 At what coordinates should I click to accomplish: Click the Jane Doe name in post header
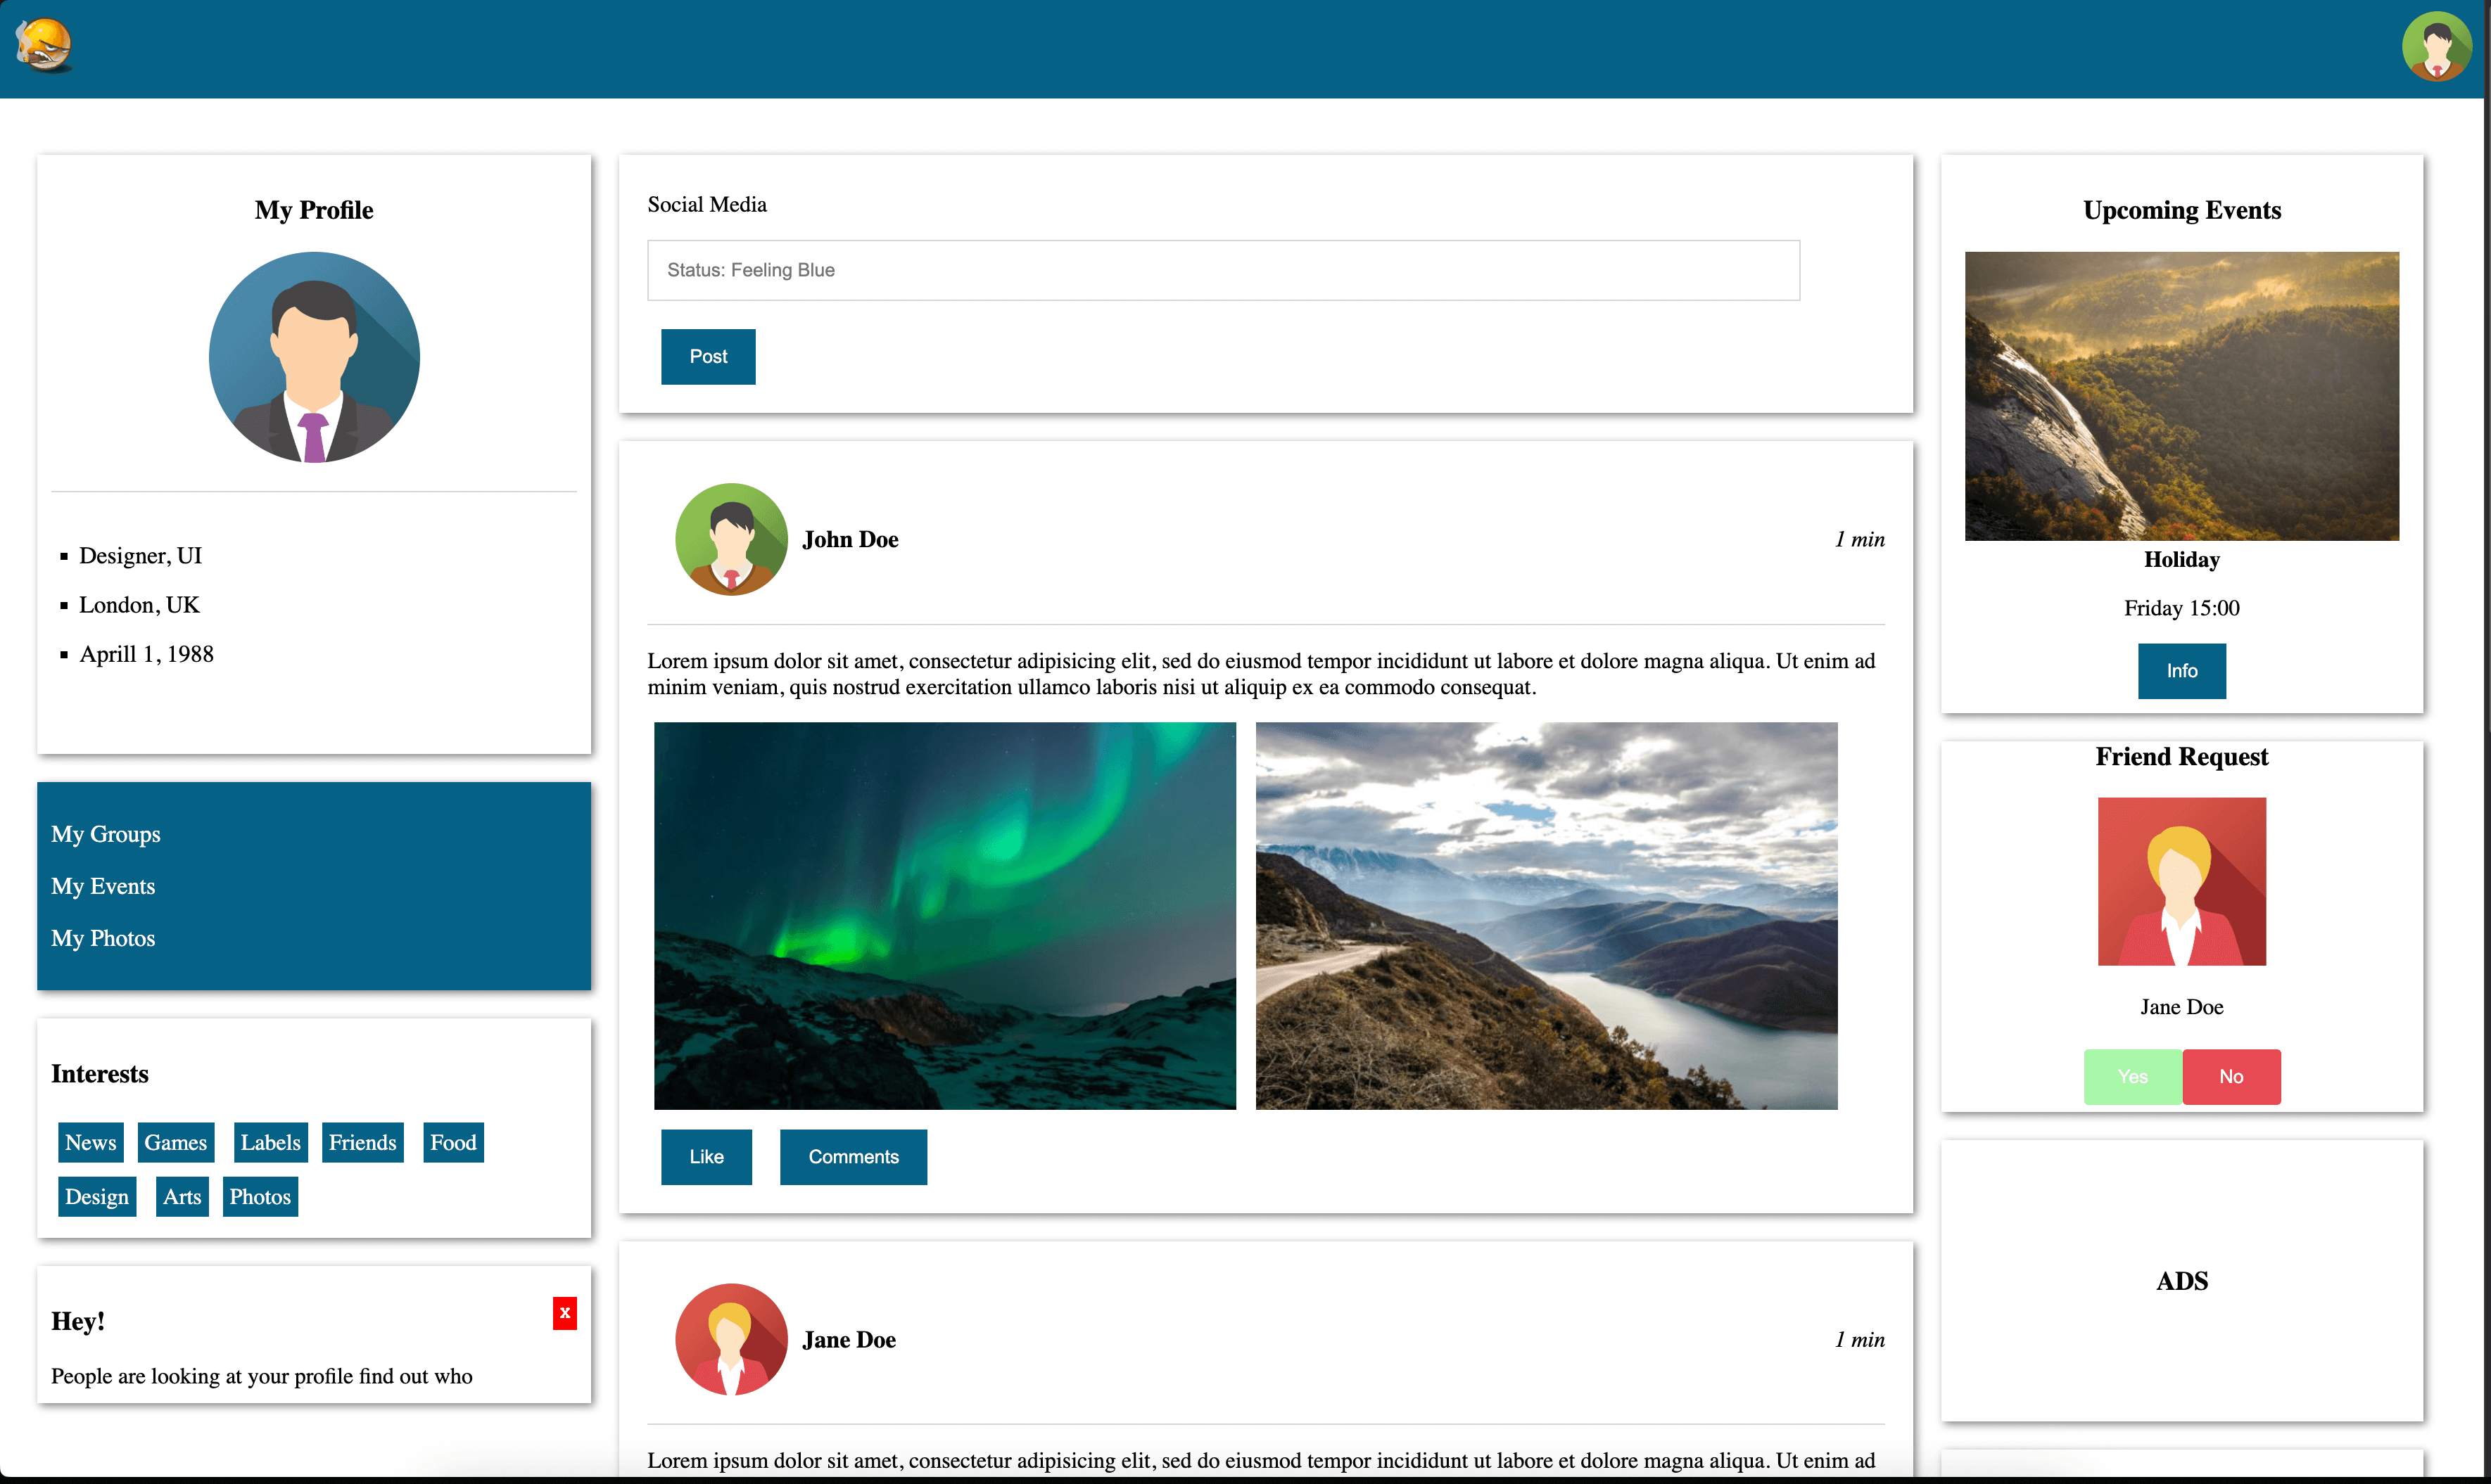click(x=849, y=1340)
